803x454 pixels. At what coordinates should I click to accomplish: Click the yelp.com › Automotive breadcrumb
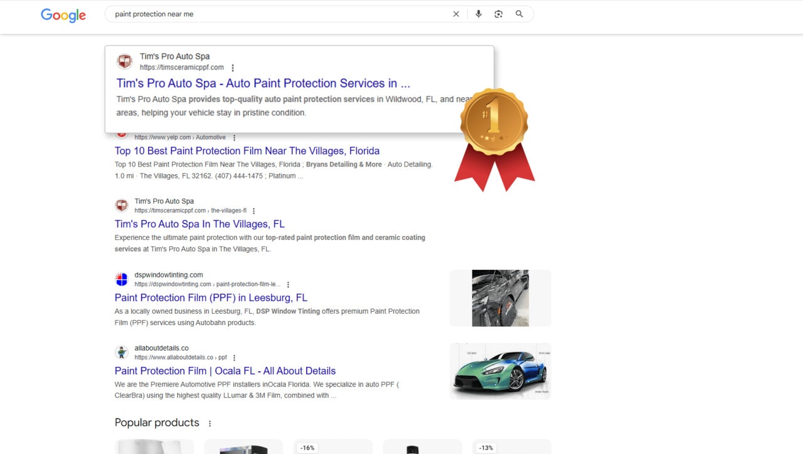coord(180,138)
